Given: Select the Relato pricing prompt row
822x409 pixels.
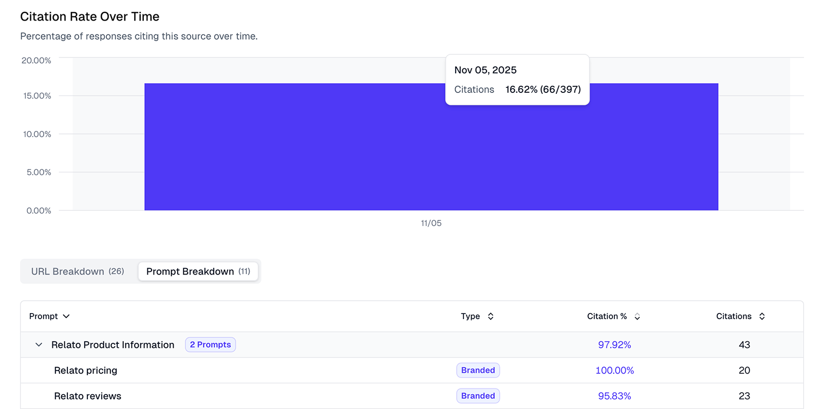Looking at the screenshot, I should coord(412,371).
